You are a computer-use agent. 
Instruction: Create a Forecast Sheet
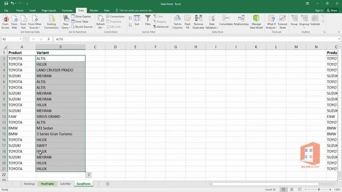click(283, 22)
